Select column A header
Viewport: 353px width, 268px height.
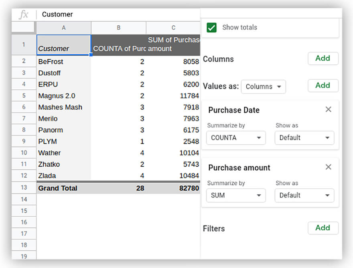point(63,28)
